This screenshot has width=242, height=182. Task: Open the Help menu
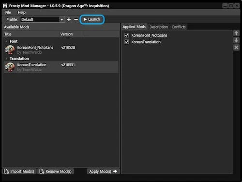click(22, 13)
